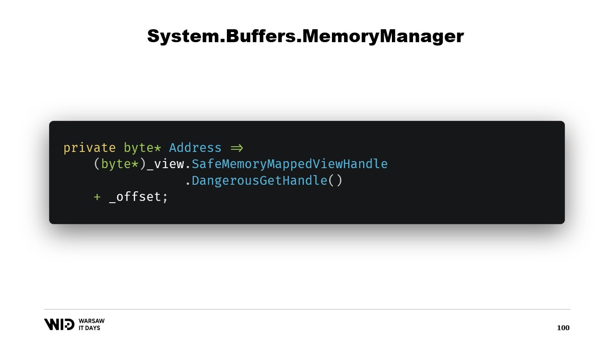Click the 'private' keyword in code

90,148
